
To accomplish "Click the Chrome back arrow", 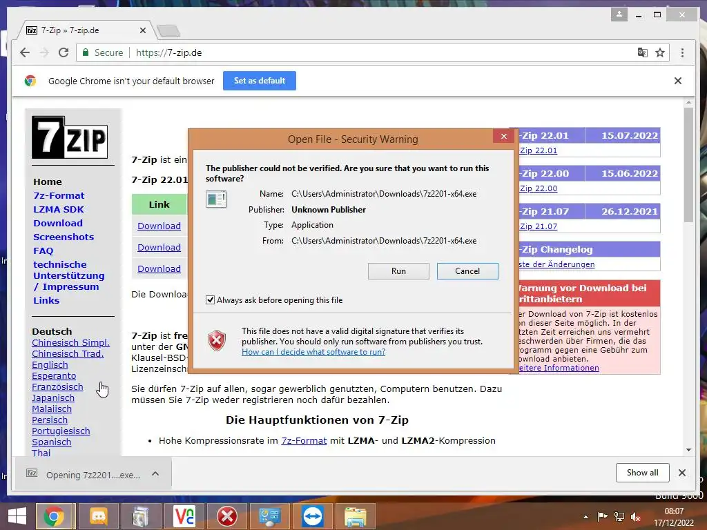I will [x=25, y=52].
